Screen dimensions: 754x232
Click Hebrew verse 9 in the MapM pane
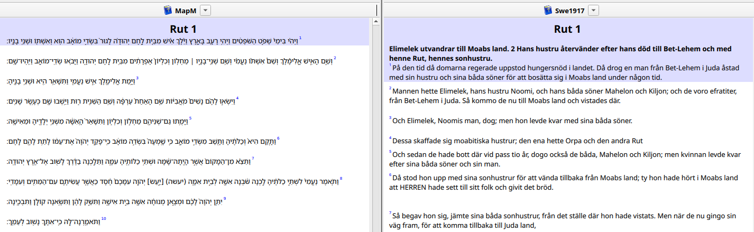(116, 201)
